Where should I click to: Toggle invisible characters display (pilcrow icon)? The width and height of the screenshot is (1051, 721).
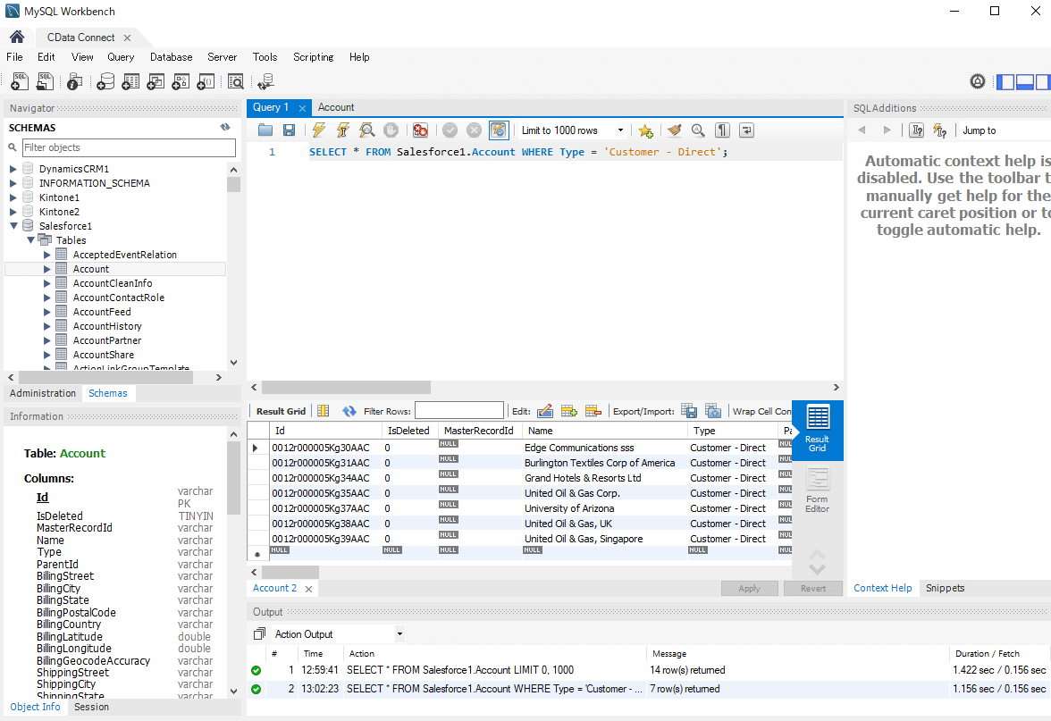coord(723,130)
